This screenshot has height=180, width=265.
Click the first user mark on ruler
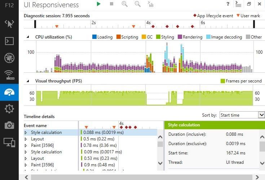click(57, 26)
